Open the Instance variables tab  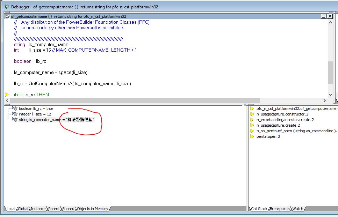pyautogui.click(x=38, y=209)
